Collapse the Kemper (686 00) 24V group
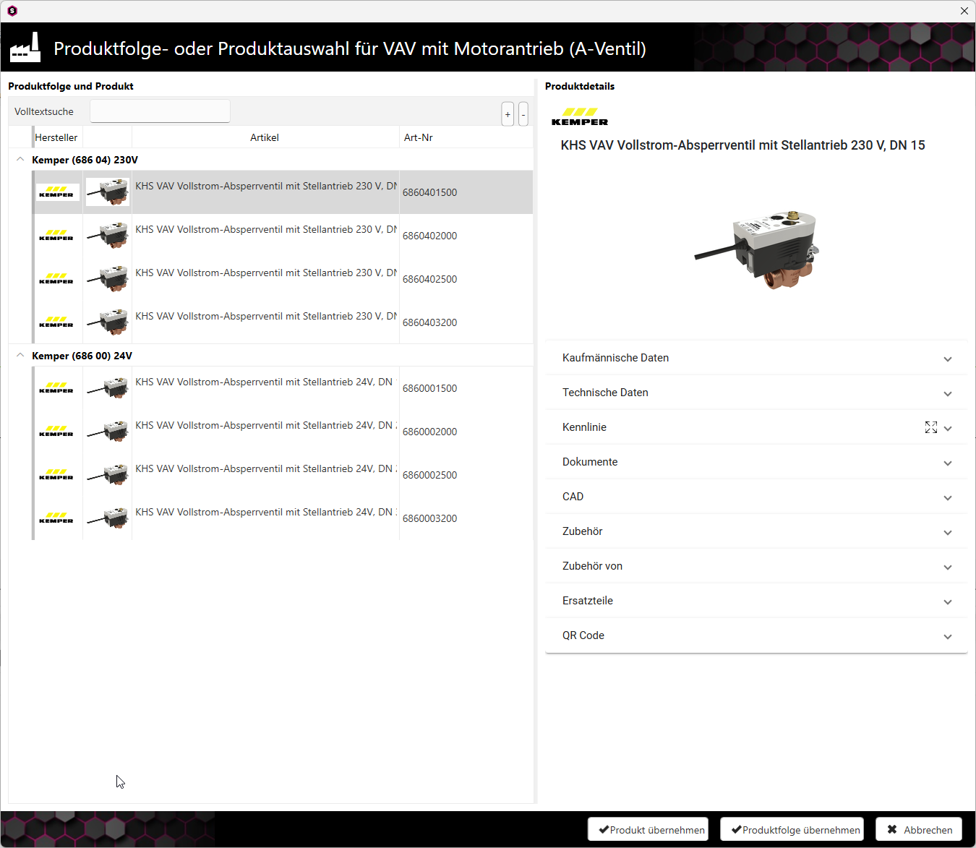976x848 pixels. [20, 356]
